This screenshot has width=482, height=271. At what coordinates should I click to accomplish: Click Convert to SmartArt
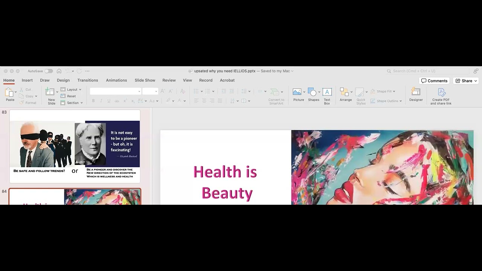pos(276,96)
